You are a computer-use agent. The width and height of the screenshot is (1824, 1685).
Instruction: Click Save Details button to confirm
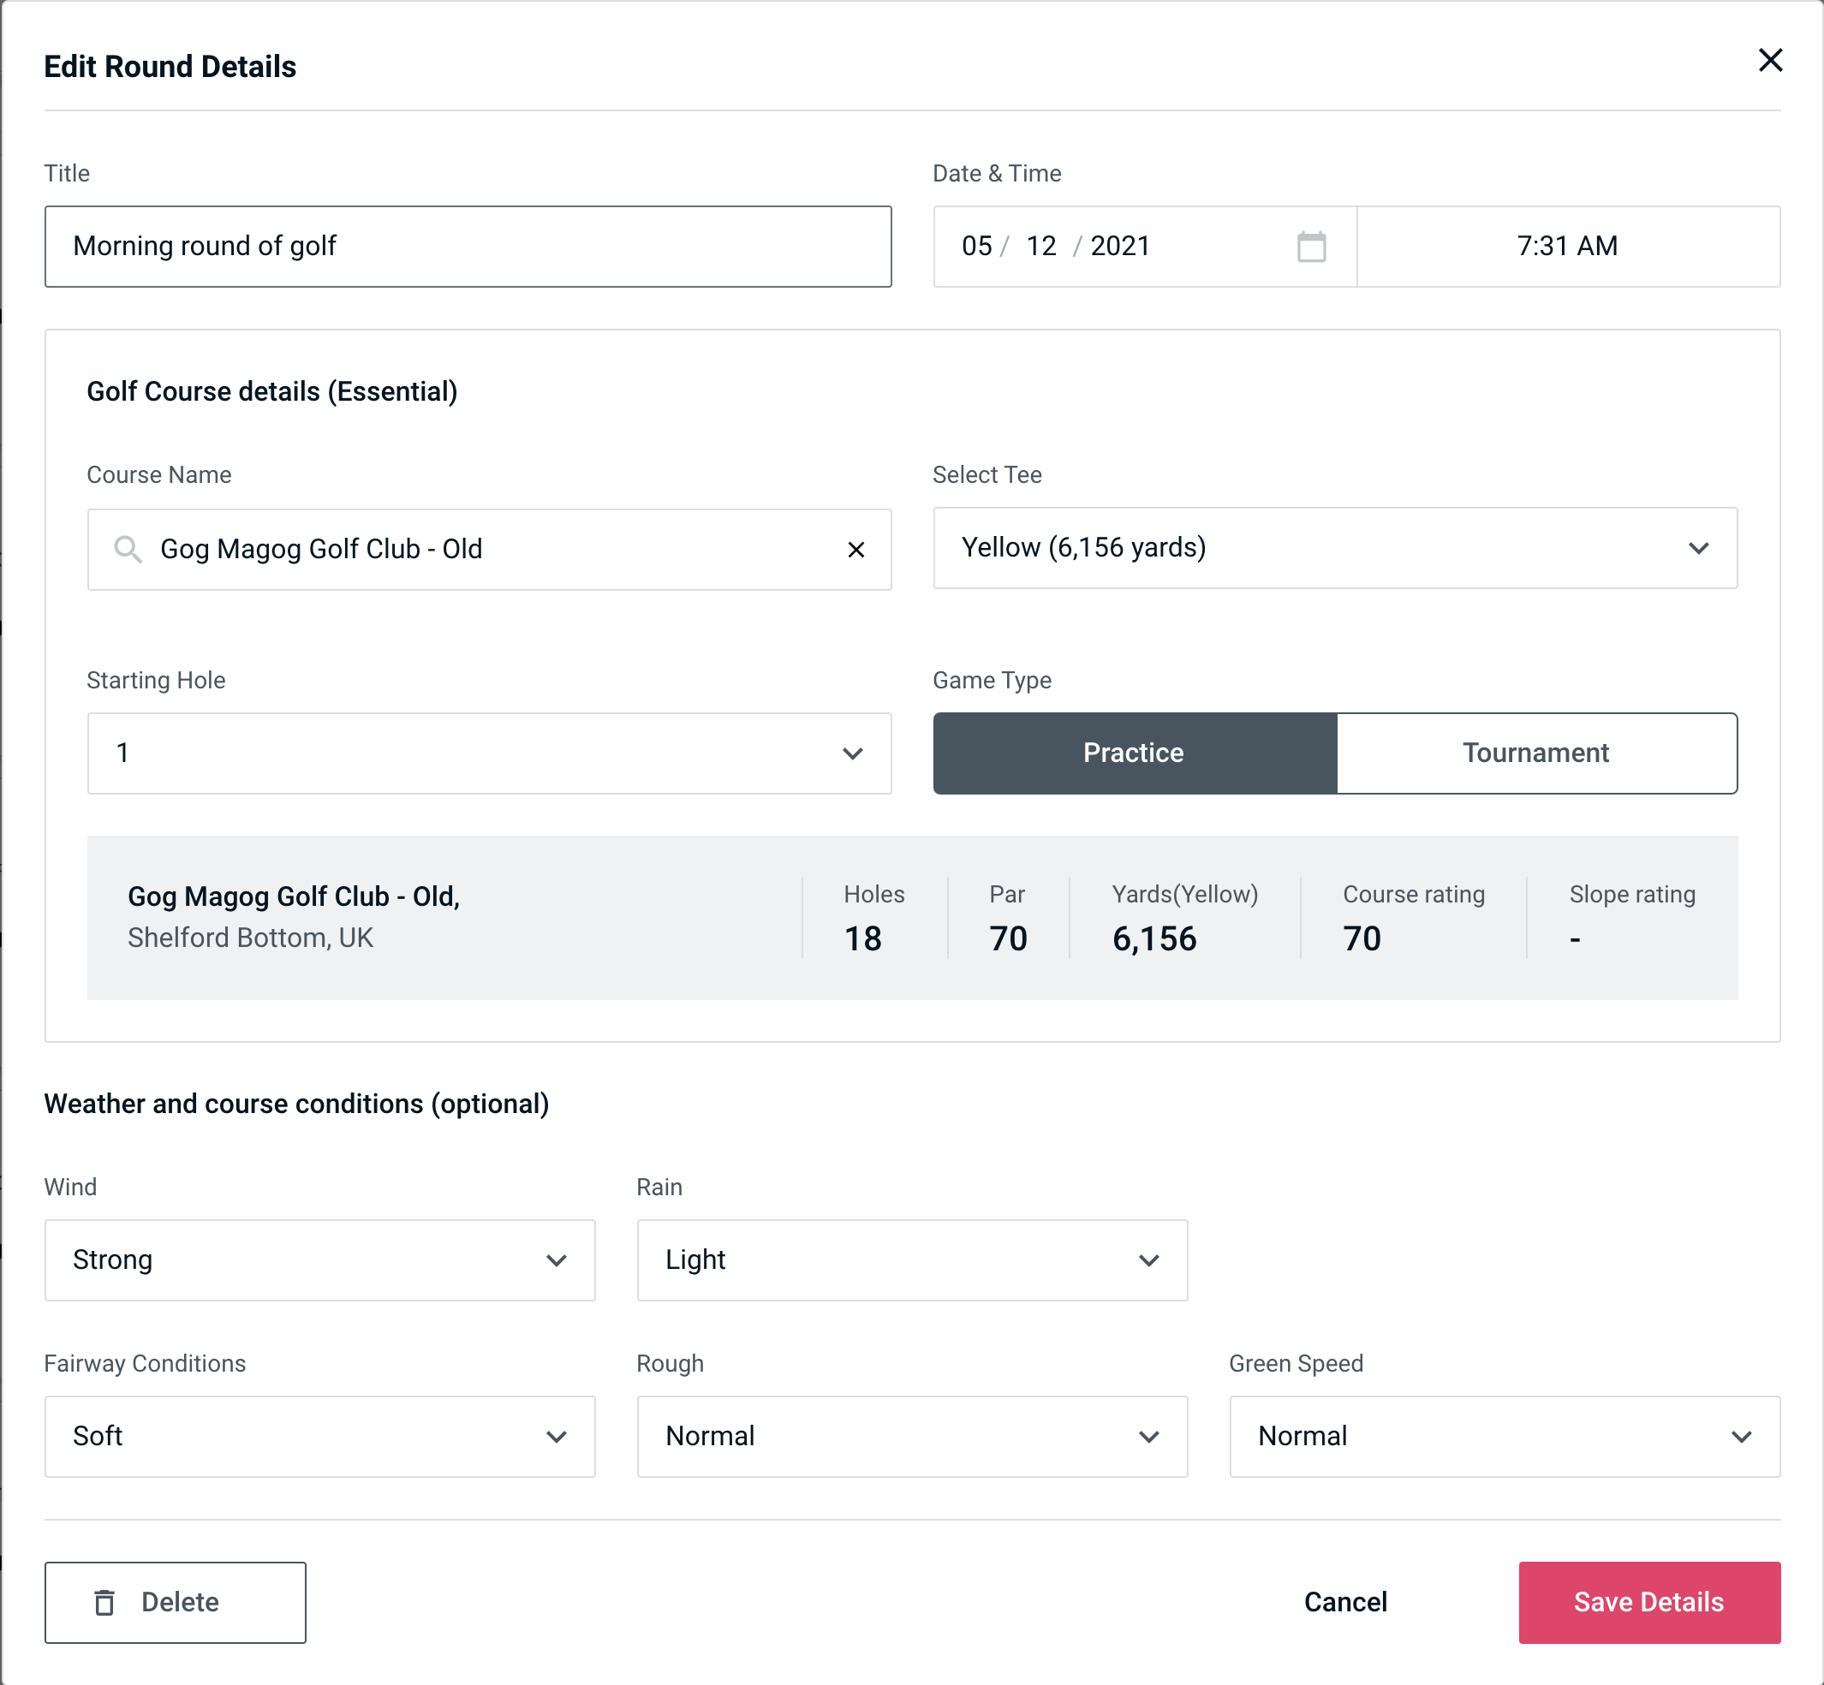(x=1648, y=1603)
